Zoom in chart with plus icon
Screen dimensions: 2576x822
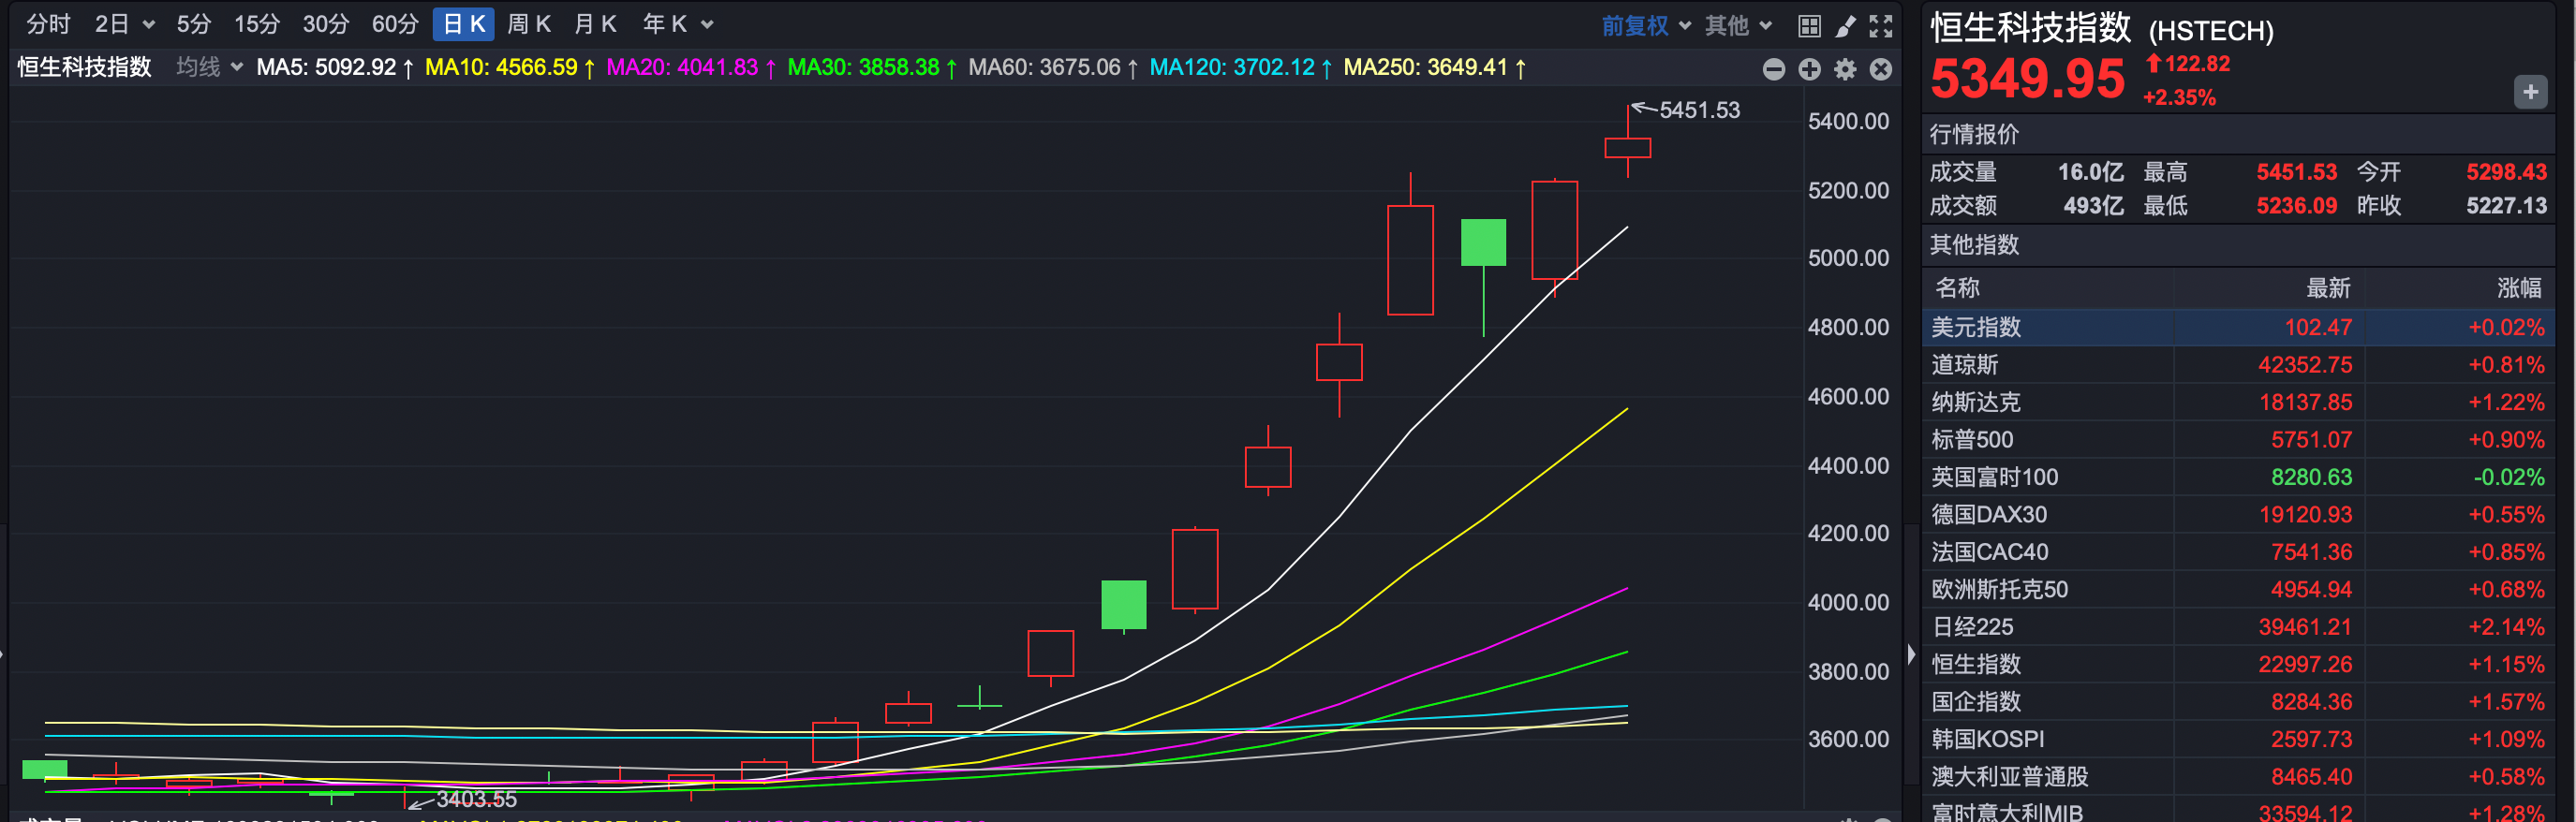(x=1809, y=69)
